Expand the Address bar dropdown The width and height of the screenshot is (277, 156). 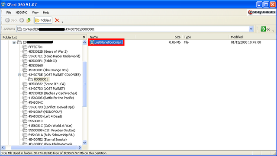[251, 29]
